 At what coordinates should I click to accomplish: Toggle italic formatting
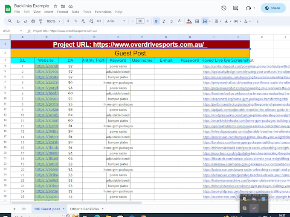pyautogui.click(x=164, y=21)
